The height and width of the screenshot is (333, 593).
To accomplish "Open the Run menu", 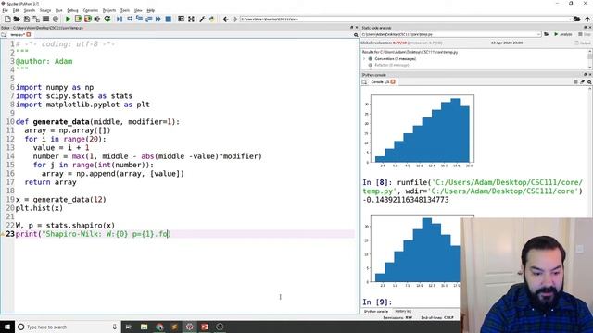I will point(58,10).
